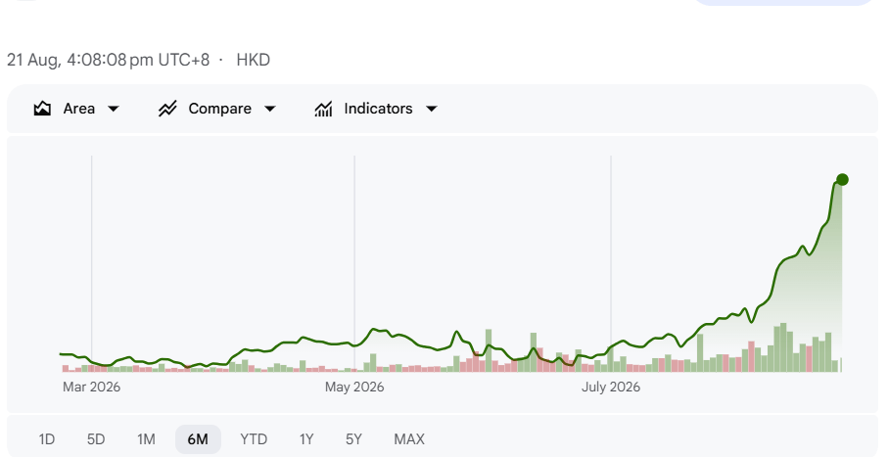The width and height of the screenshot is (889, 457).
Task: Switch to the 5D time range
Action: [96, 439]
